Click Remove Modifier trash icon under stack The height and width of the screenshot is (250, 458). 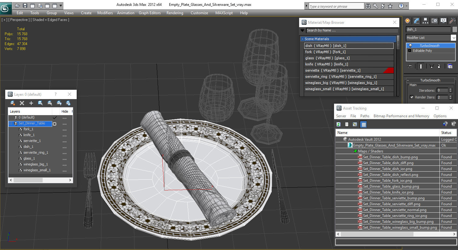pos(439,66)
